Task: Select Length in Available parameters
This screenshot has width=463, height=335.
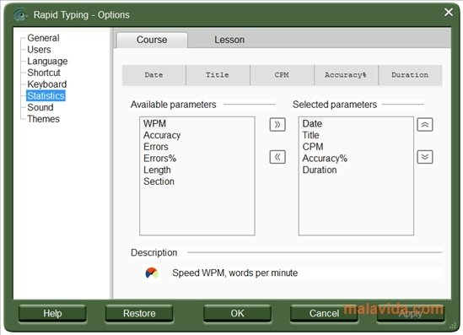Action: point(157,170)
